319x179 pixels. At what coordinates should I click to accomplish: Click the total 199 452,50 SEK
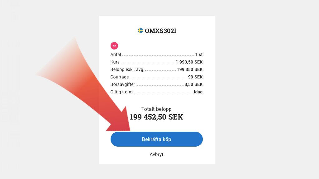[156, 117]
